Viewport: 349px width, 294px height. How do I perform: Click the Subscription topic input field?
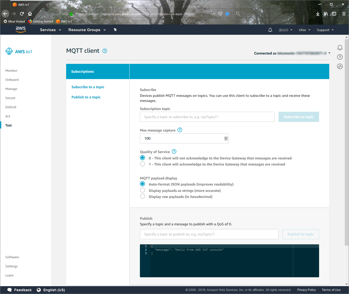tap(207, 117)
